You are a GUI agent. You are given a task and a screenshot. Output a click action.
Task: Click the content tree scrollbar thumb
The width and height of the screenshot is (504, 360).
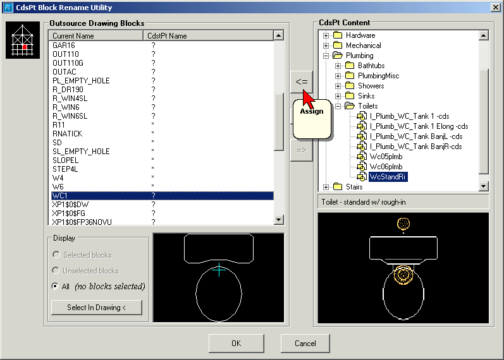pyautogui.click(x=483, y=121)
